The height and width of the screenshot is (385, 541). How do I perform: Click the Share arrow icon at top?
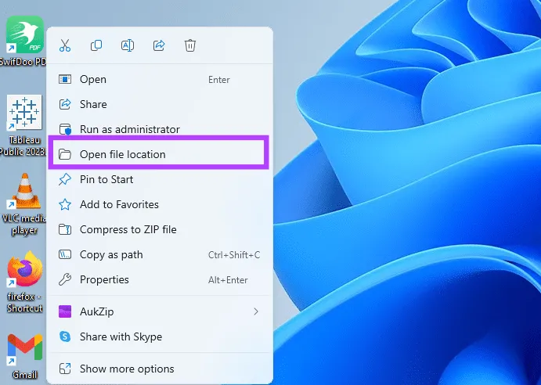(159, 45)
